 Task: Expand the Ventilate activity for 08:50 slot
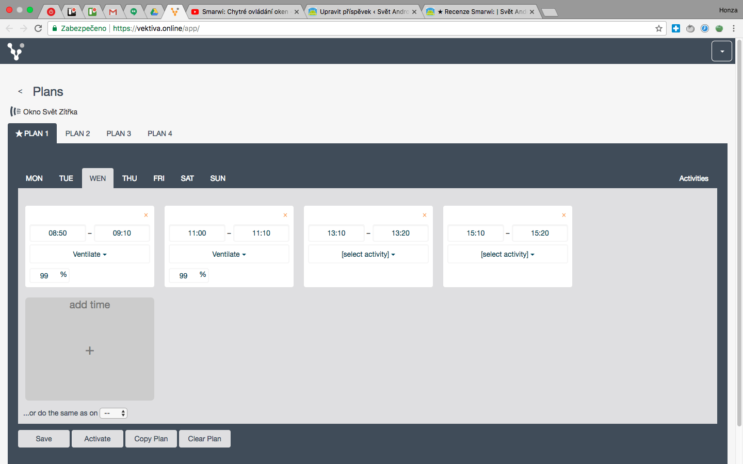tap(90, 254)
